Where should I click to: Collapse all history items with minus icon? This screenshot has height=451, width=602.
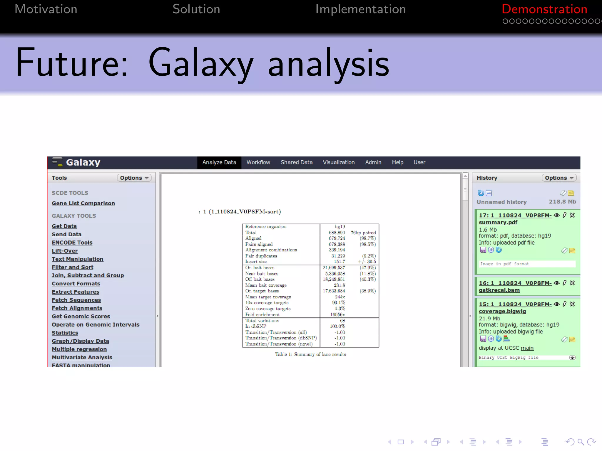pos(489,193)
